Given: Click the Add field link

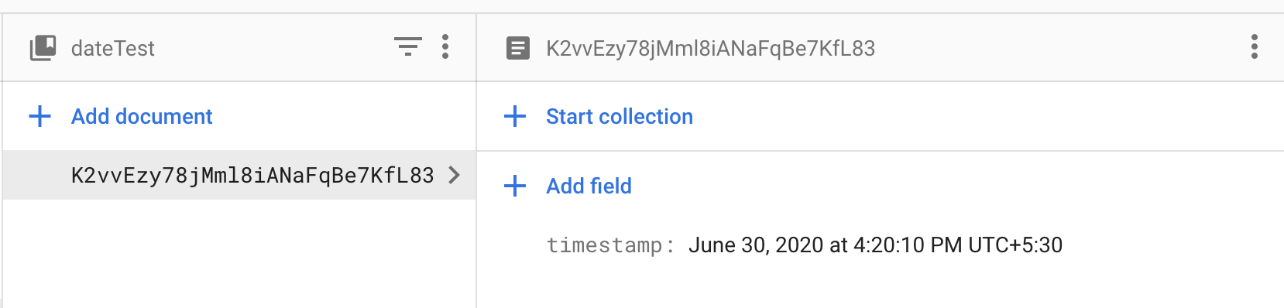Looking at the screenshot, I should point(589,186).
